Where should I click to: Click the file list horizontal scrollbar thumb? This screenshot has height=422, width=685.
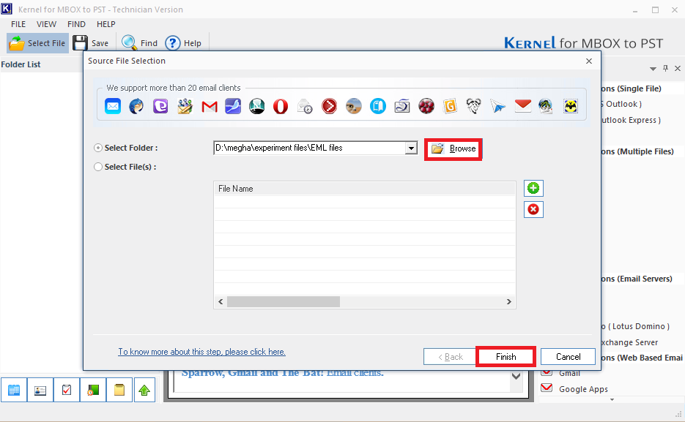(283, 301)
